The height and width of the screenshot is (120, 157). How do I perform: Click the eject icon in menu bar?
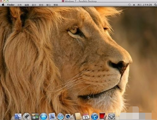(x=134, y=5)
